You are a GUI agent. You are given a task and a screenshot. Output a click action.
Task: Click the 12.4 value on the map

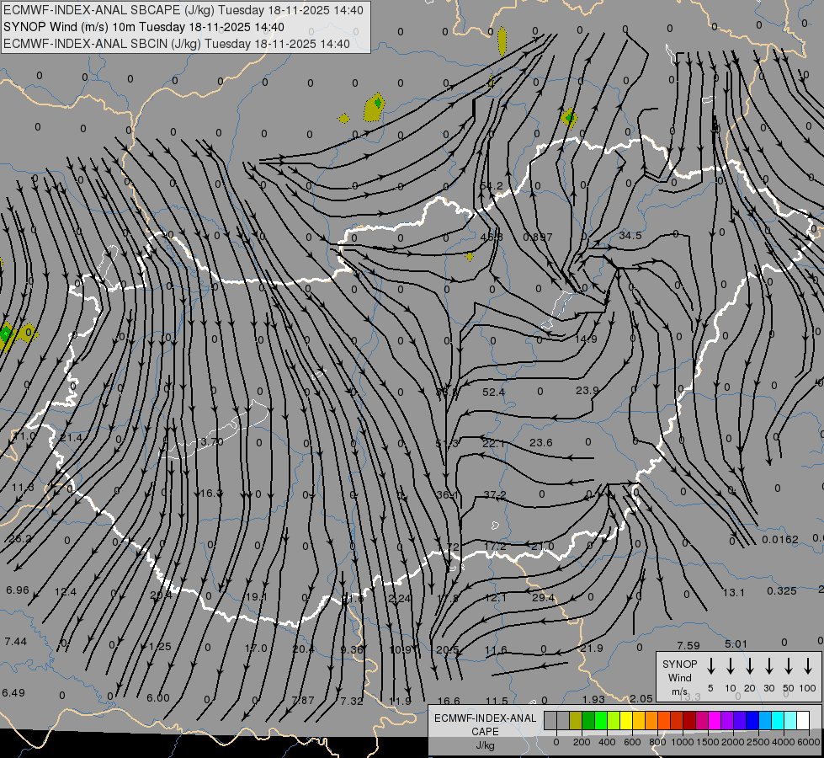[66, 592]
